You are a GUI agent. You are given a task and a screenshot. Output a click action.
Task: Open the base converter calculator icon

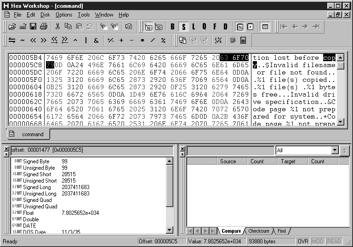[243, 40]
